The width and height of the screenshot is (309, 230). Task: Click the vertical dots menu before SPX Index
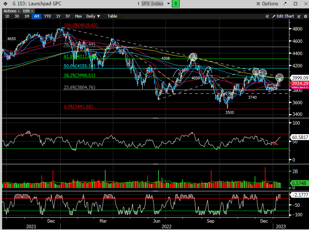[x=139, y=4]
